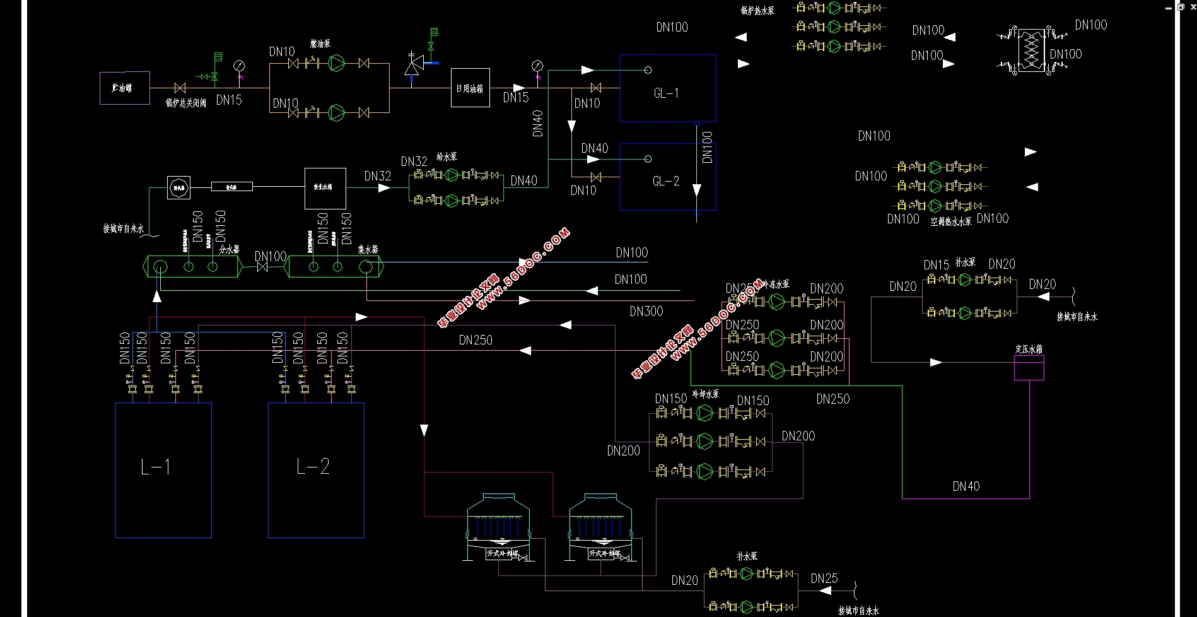Select the DN25 label near bottom makeup pump
Screen dimensions: 1197x617
pos(824,579)
